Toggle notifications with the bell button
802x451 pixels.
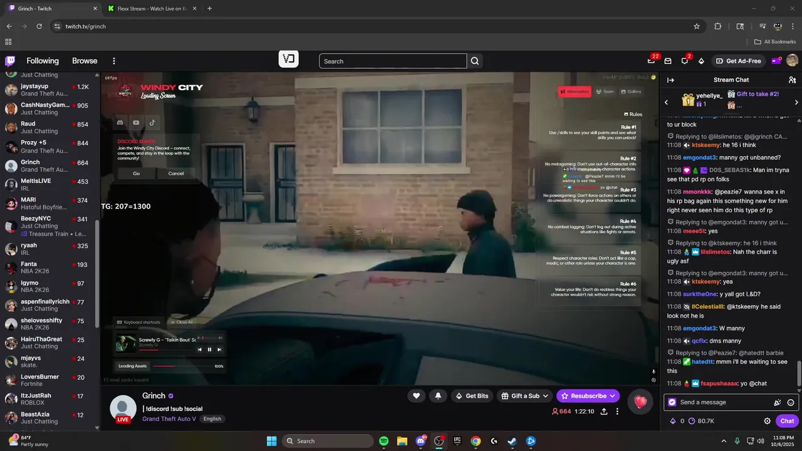point(438,396)
